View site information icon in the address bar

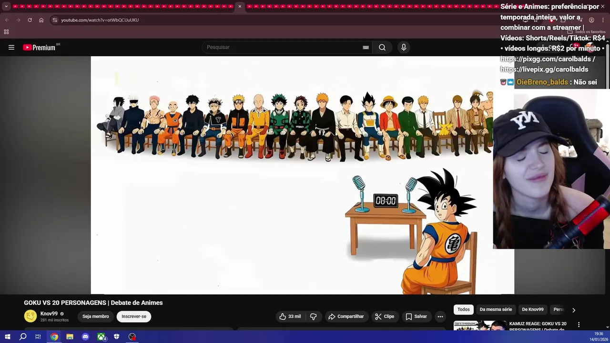coord(55,20)
